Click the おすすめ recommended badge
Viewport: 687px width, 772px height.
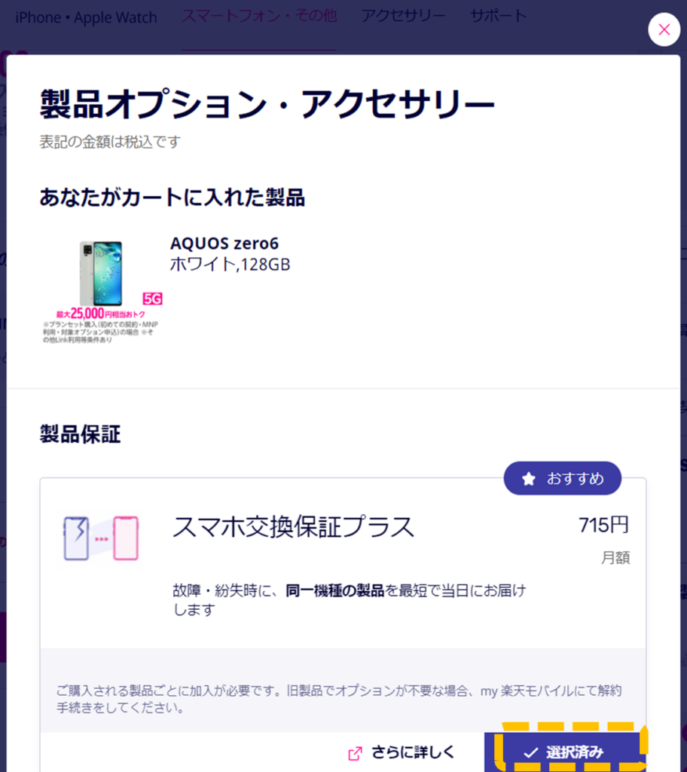click(x=563, y=478)
